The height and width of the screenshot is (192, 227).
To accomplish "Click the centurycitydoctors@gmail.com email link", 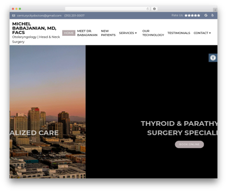I will pos(39,15).
